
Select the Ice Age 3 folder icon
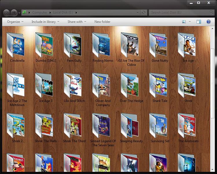(x=44, y=85)
